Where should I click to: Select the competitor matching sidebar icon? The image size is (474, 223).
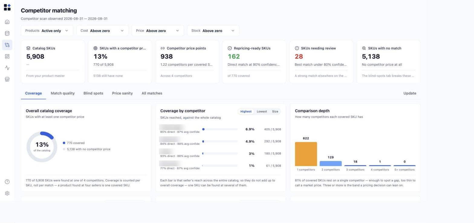coord(7,45)
